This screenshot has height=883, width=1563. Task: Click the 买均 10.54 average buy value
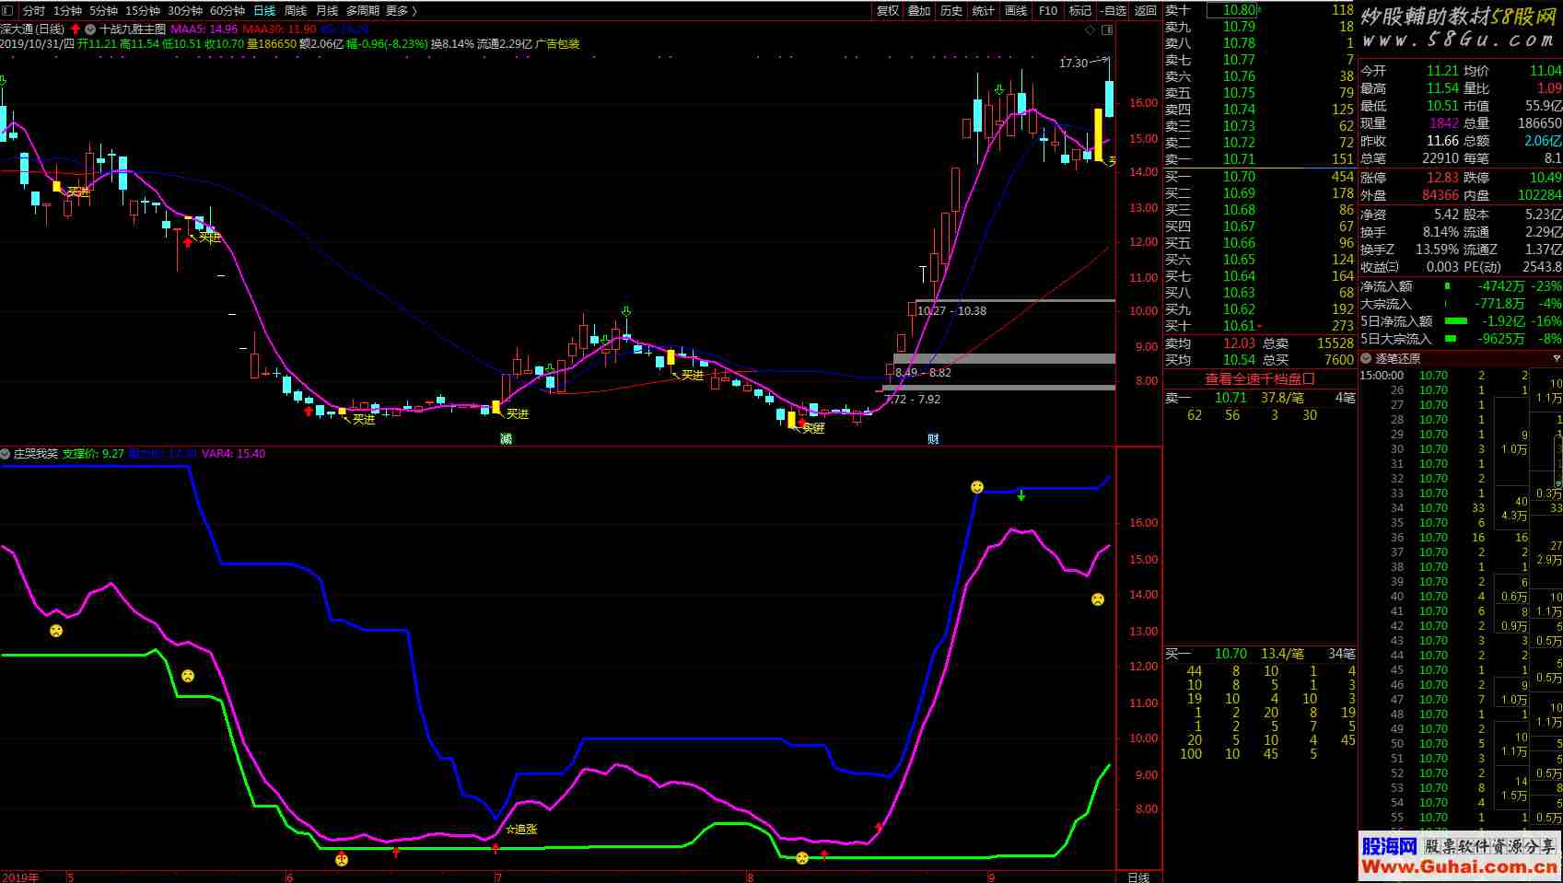(x=1239, y=360)
